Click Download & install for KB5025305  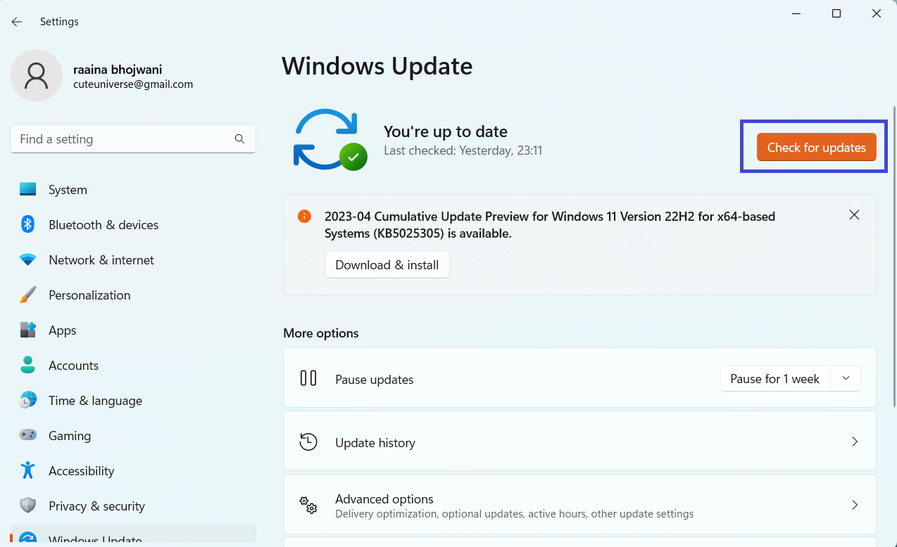(387, 265)
